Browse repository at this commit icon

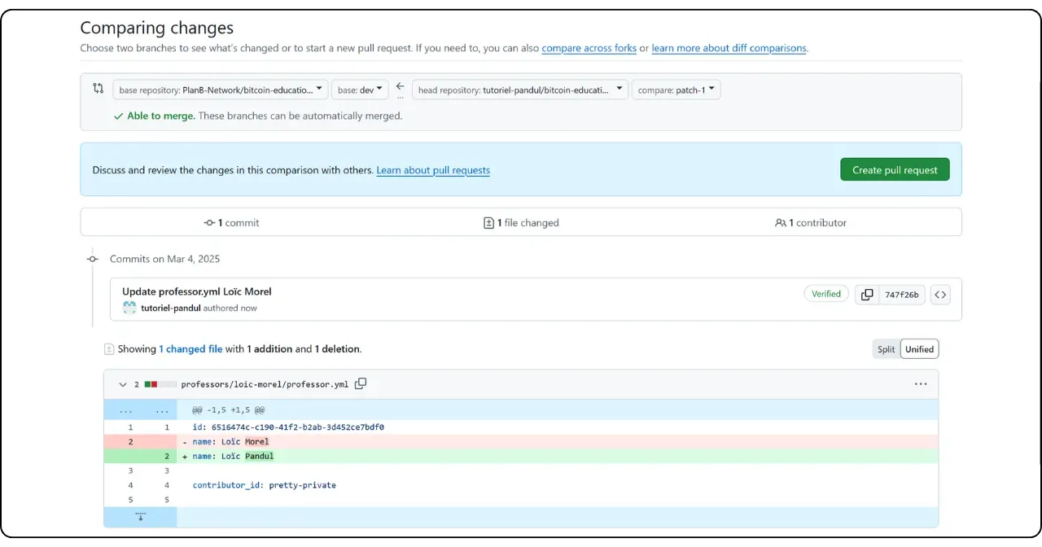(940, 295)
